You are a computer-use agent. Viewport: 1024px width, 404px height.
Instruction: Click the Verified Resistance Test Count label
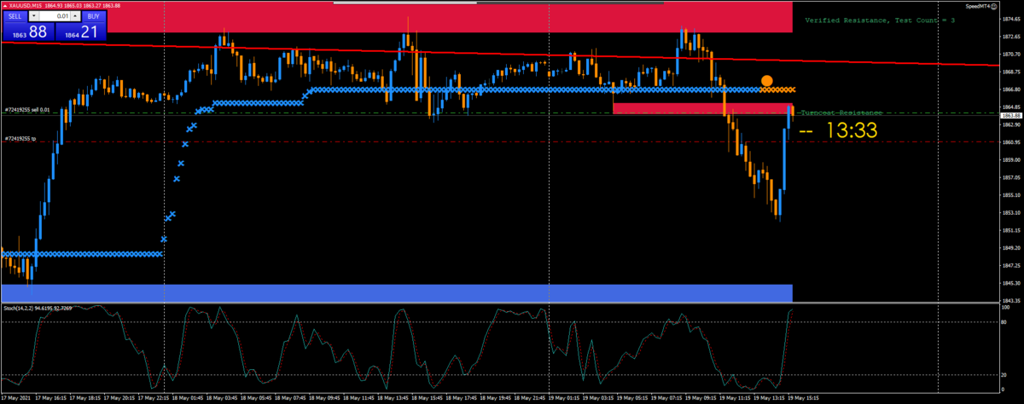[880, 20]
